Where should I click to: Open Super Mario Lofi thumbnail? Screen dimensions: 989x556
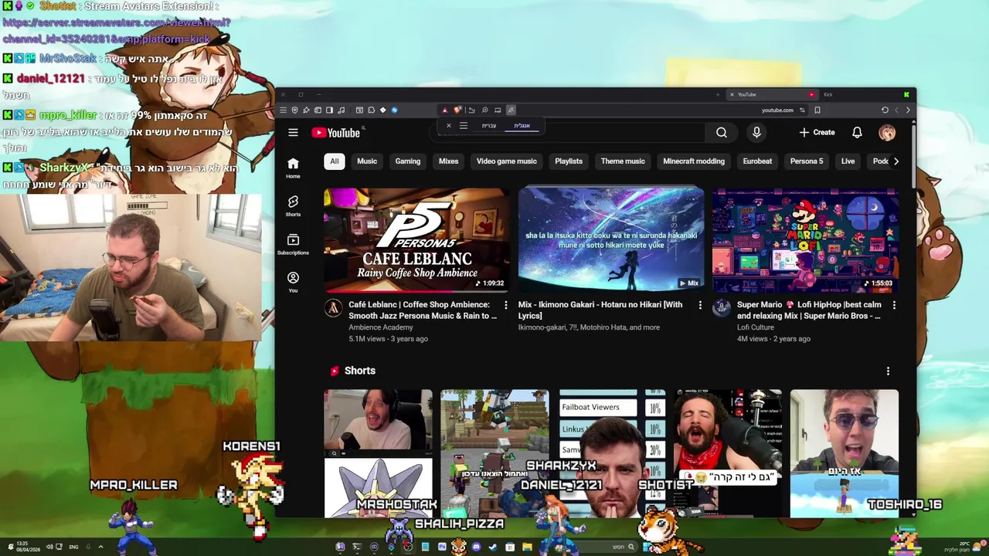pyautogui.click(x=805, y=240)
